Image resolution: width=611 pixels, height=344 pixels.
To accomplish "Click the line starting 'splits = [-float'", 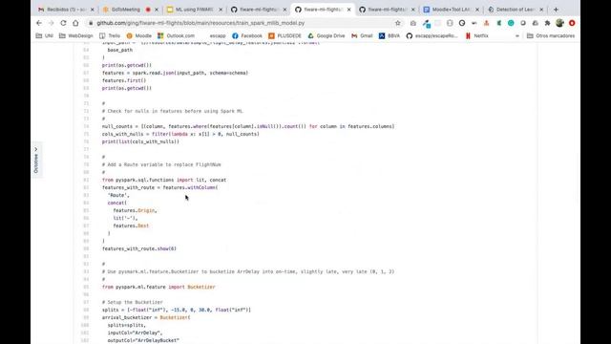I will (x=177, y=310).
